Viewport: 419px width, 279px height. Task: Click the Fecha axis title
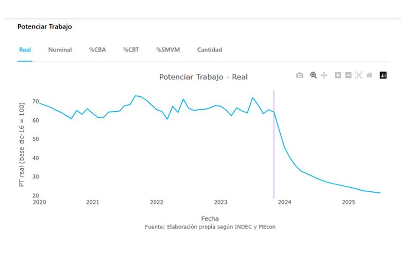coord(209,219)
